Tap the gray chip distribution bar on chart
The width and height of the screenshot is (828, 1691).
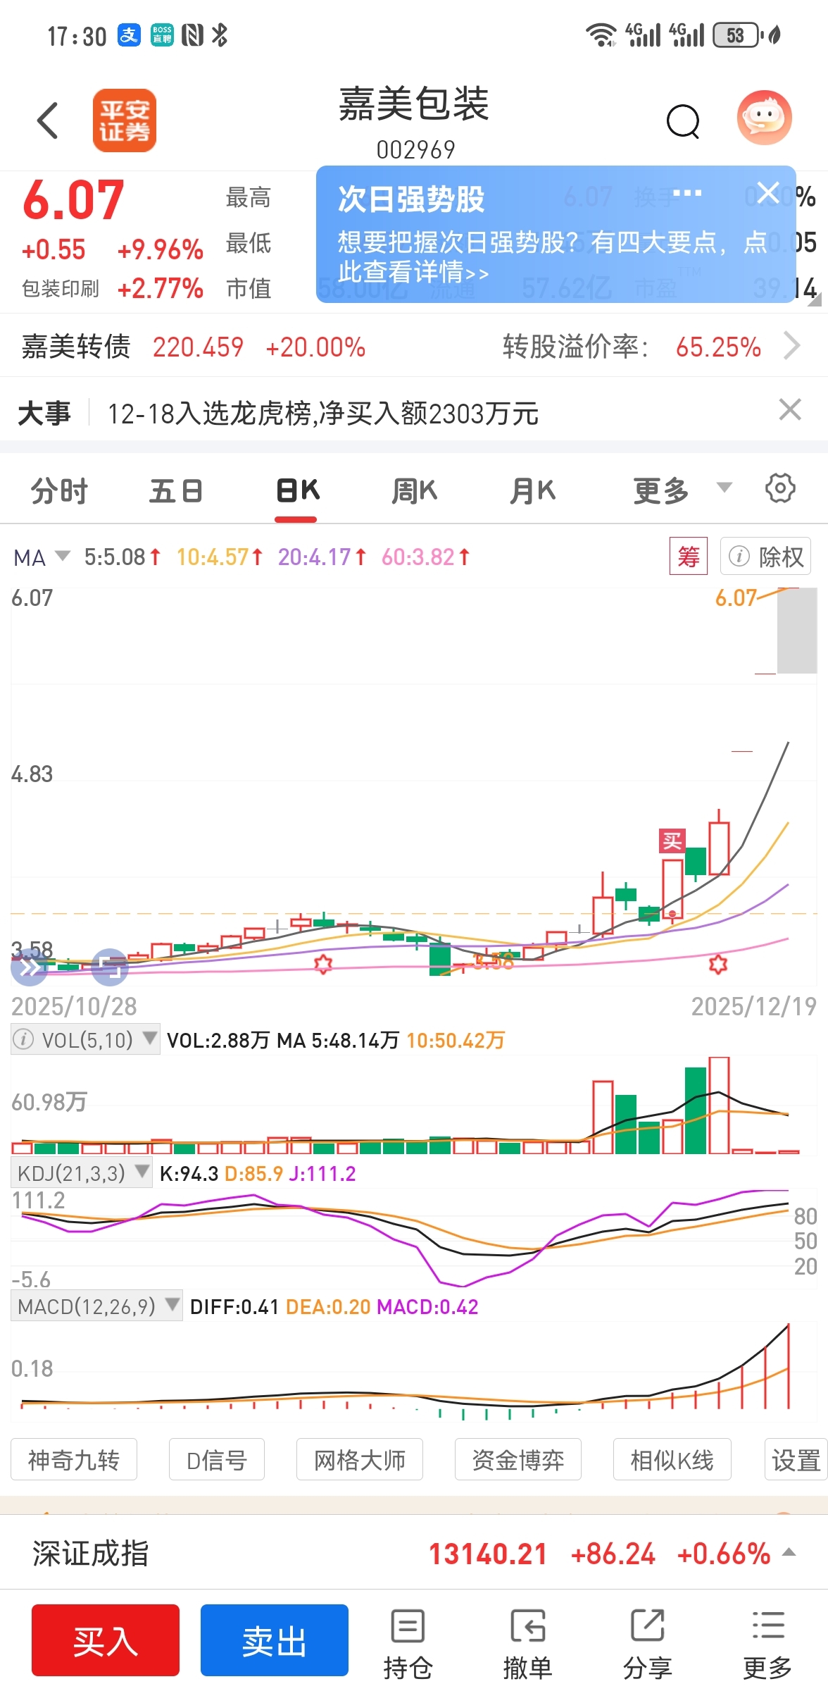click(x=797, y=631)
